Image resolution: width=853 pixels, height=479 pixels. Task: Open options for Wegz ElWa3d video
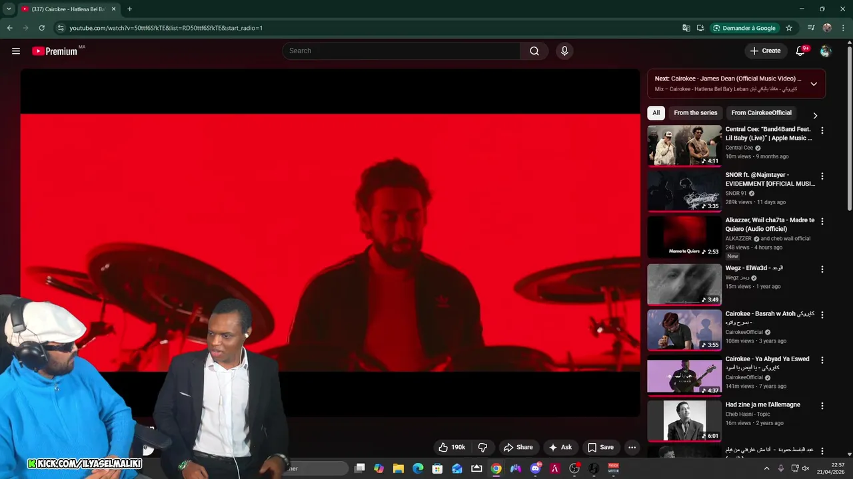pos(822,269)
